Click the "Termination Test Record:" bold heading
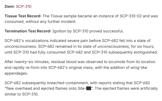This screenshot has width=162, height=101. click(x=28, y=31)
